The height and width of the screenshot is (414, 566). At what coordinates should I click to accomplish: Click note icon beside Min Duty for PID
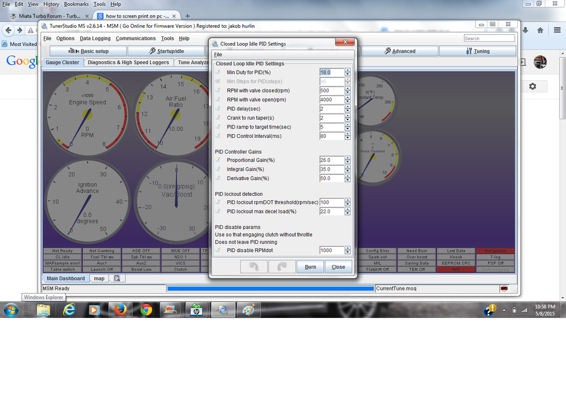coord(218,72)
